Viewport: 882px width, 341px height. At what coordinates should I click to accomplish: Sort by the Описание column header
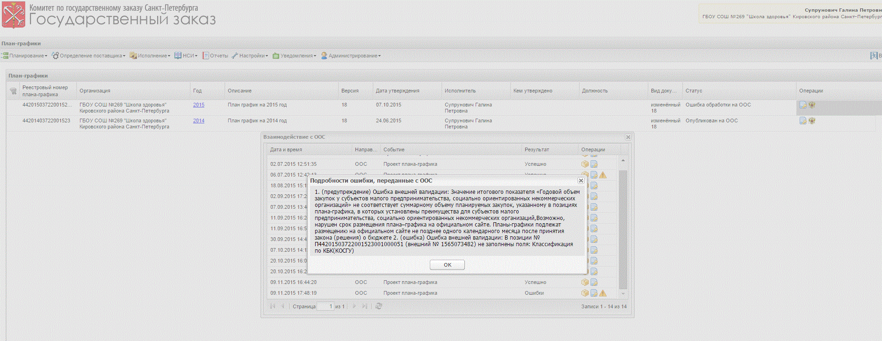pyautogui.click(x=281, y=91)
